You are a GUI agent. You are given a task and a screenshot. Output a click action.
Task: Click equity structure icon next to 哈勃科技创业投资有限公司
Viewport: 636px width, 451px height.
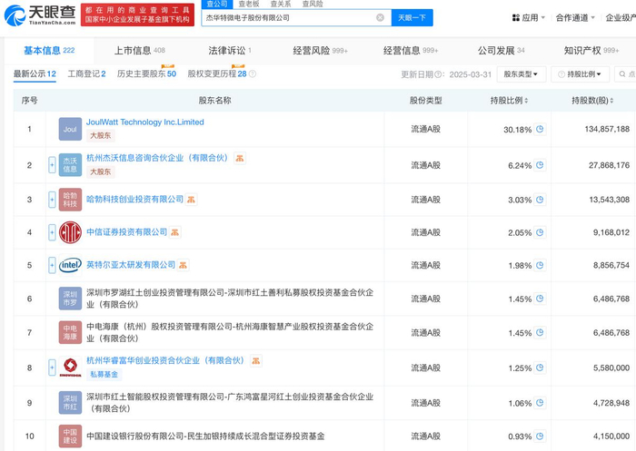pyautogui.click(x=192, y=199)
